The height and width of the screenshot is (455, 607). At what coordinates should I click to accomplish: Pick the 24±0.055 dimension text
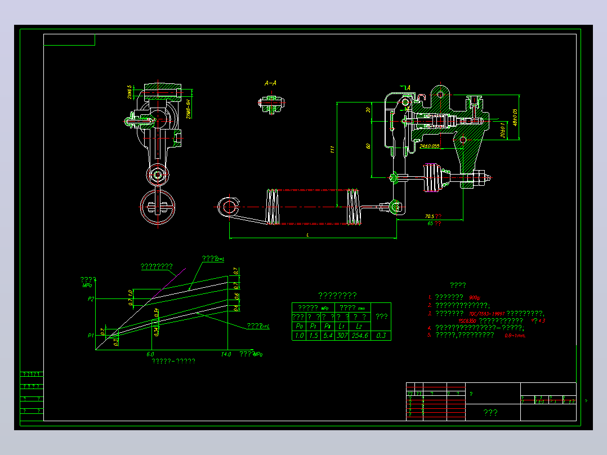coord(430,146)
